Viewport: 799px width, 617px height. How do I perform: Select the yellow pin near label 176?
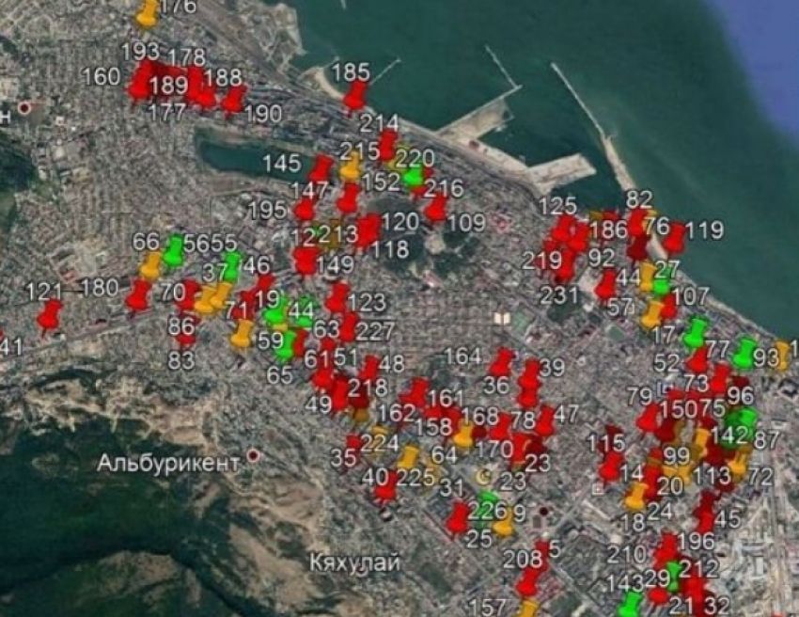148,13
